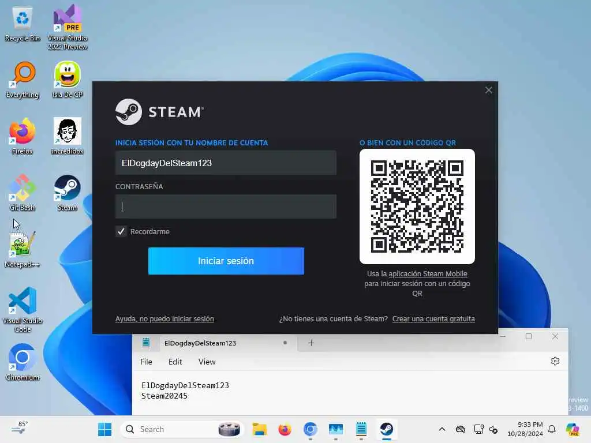Viewport: 591px width, 443px height.
Task: Click Ayuda, no puedo iniciar sesión link
Action: [164, 318]
